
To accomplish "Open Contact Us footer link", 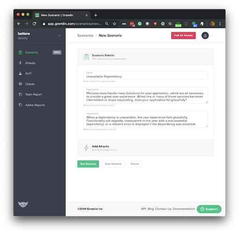I will pos(163,209).
